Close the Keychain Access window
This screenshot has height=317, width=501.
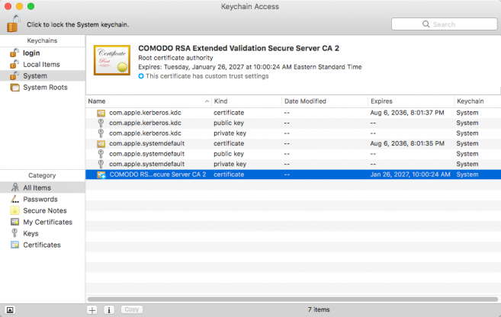(8, 6)
